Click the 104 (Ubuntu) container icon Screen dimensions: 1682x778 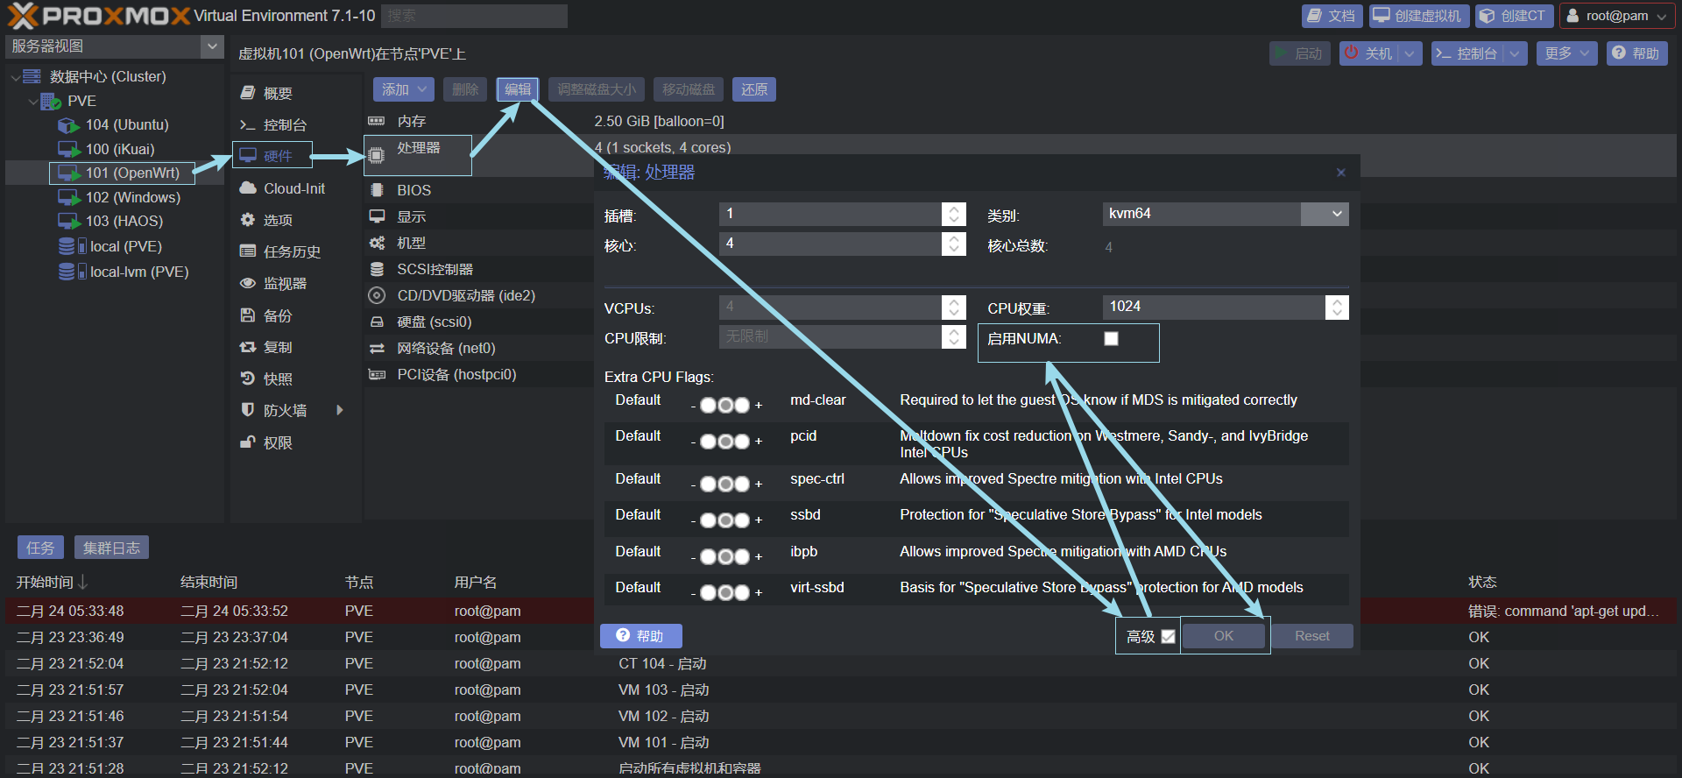tap(68, 125)
